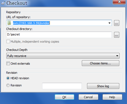Click the repository folder icon in URL field

pyautogui.click(x=9, y=23)
